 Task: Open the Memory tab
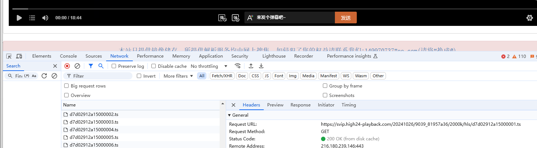(x=181, y=56)
